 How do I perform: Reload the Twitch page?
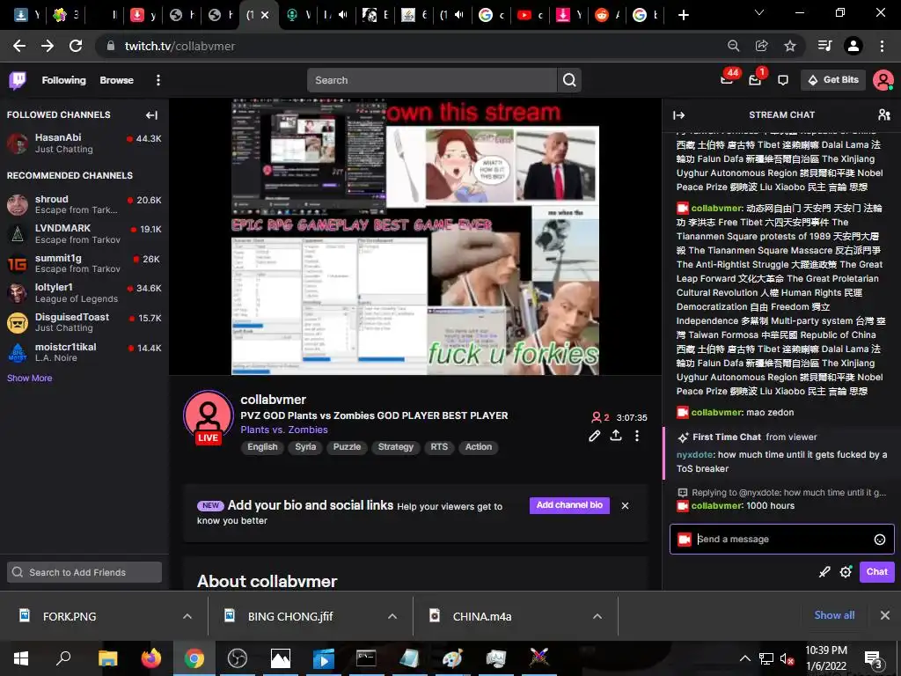tap(76, 46)
